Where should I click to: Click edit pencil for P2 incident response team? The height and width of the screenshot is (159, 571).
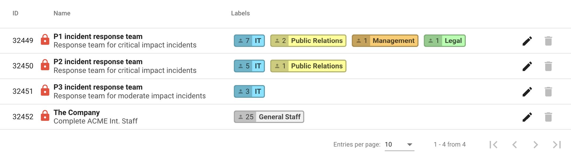pyautogui.click(x=527, y=66)
